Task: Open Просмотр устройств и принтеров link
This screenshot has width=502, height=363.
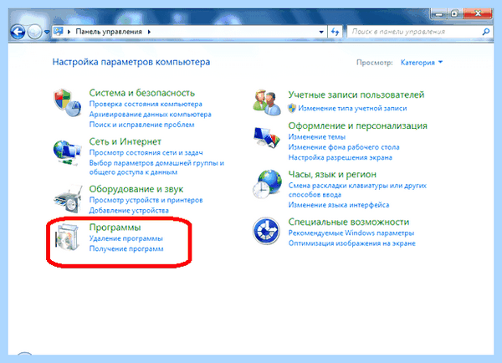Action: pyautogui.click(x=146, y=200)
